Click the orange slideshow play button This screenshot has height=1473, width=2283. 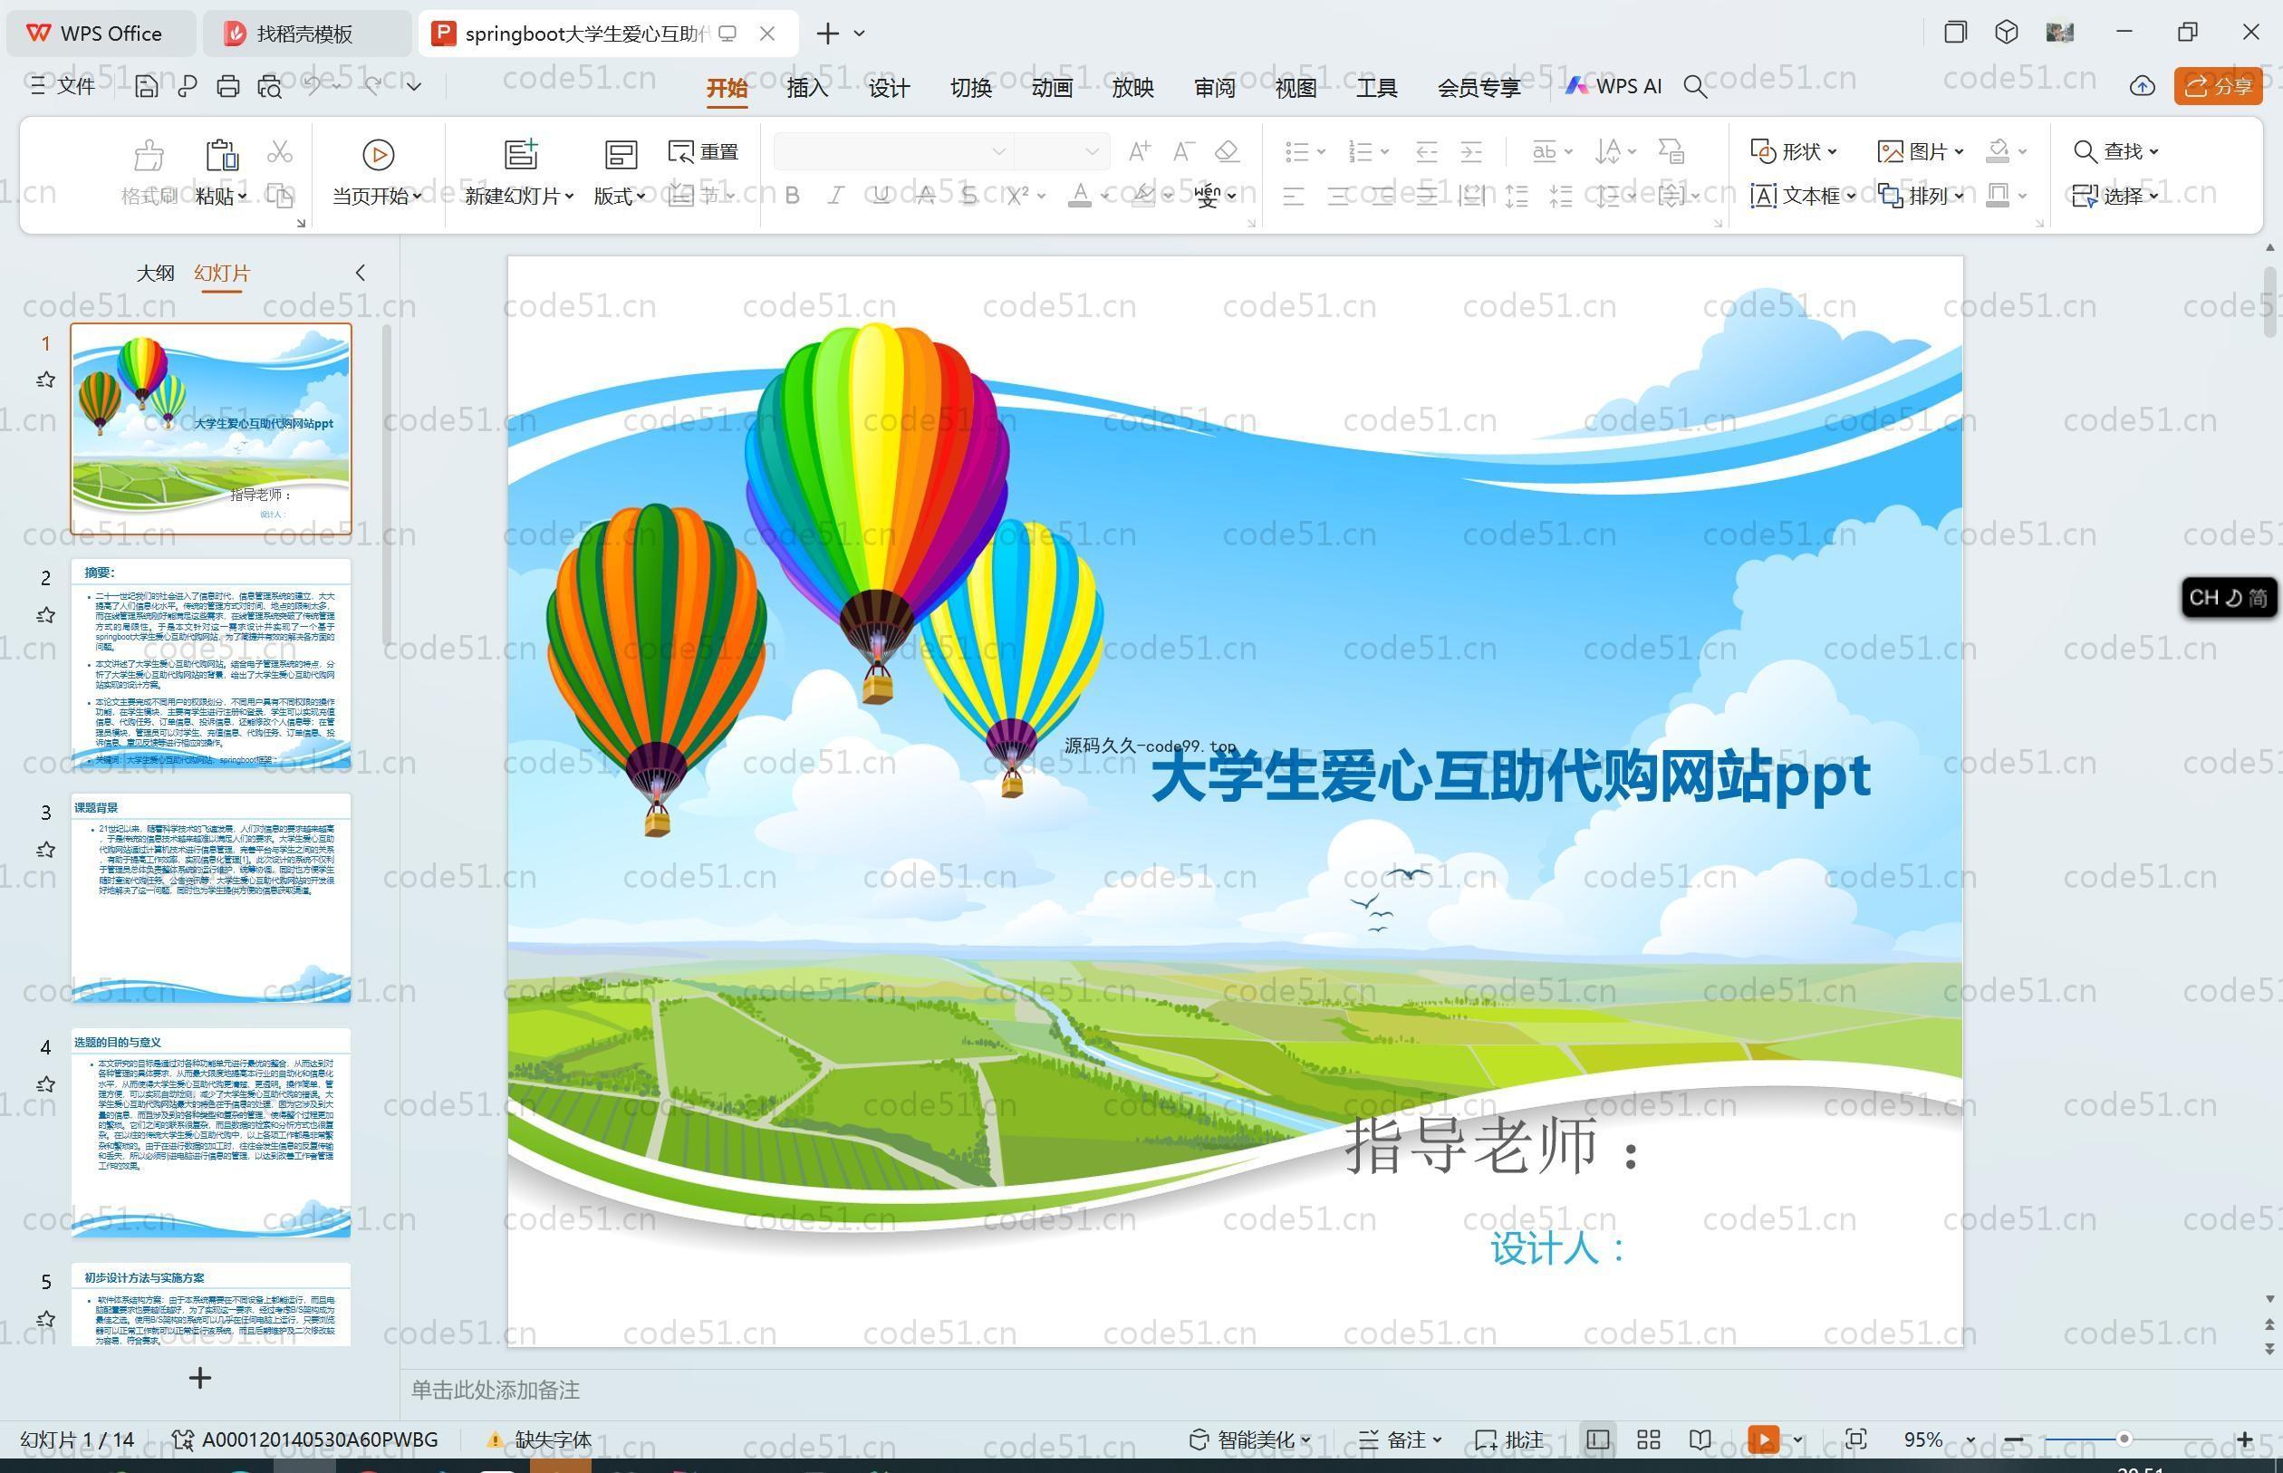(1764, 1440)
